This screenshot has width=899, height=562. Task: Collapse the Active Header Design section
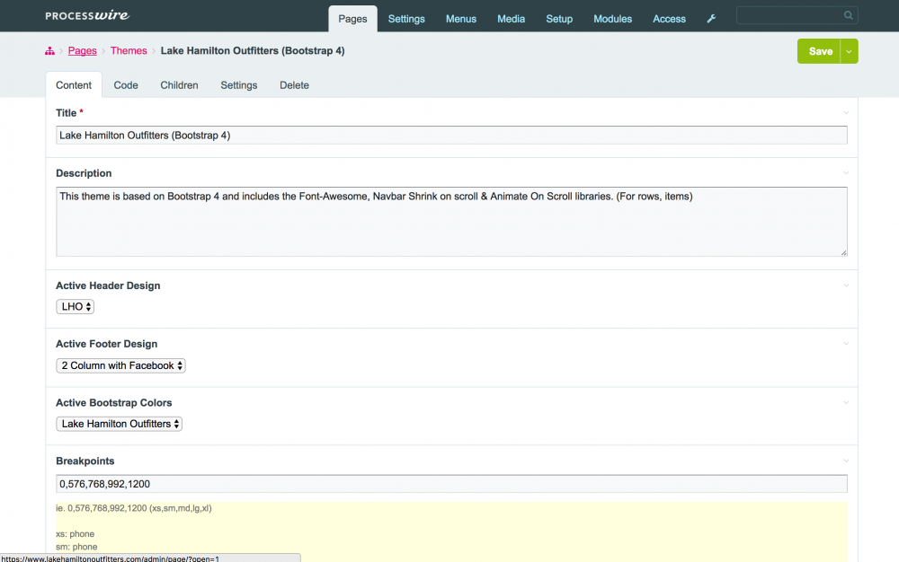pos(846,285)
